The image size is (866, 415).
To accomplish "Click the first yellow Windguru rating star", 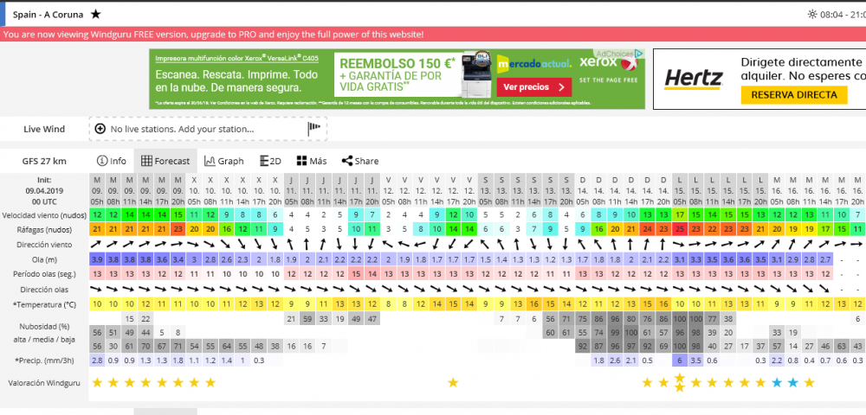I will coord(97,382).
